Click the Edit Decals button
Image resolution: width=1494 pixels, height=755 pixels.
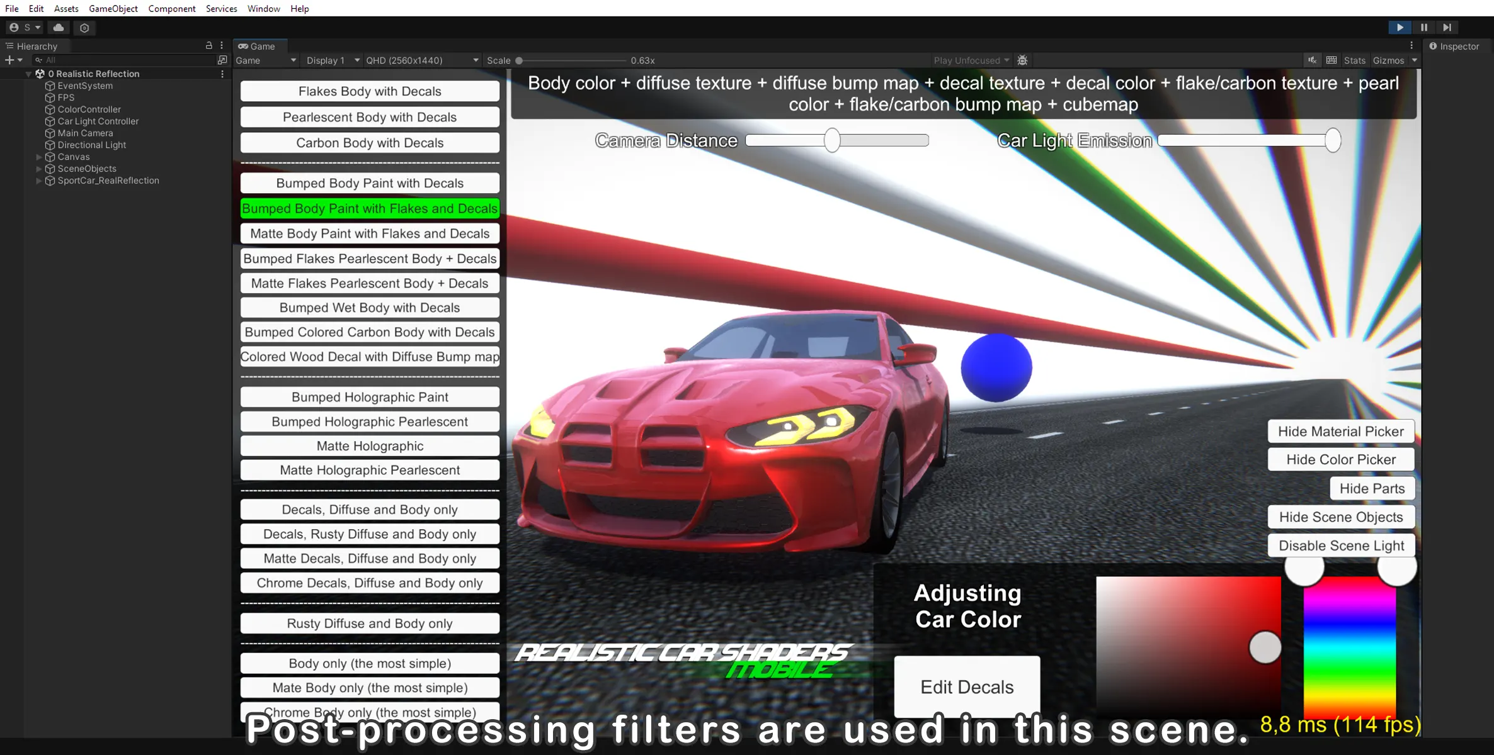[x=967, y=686]
